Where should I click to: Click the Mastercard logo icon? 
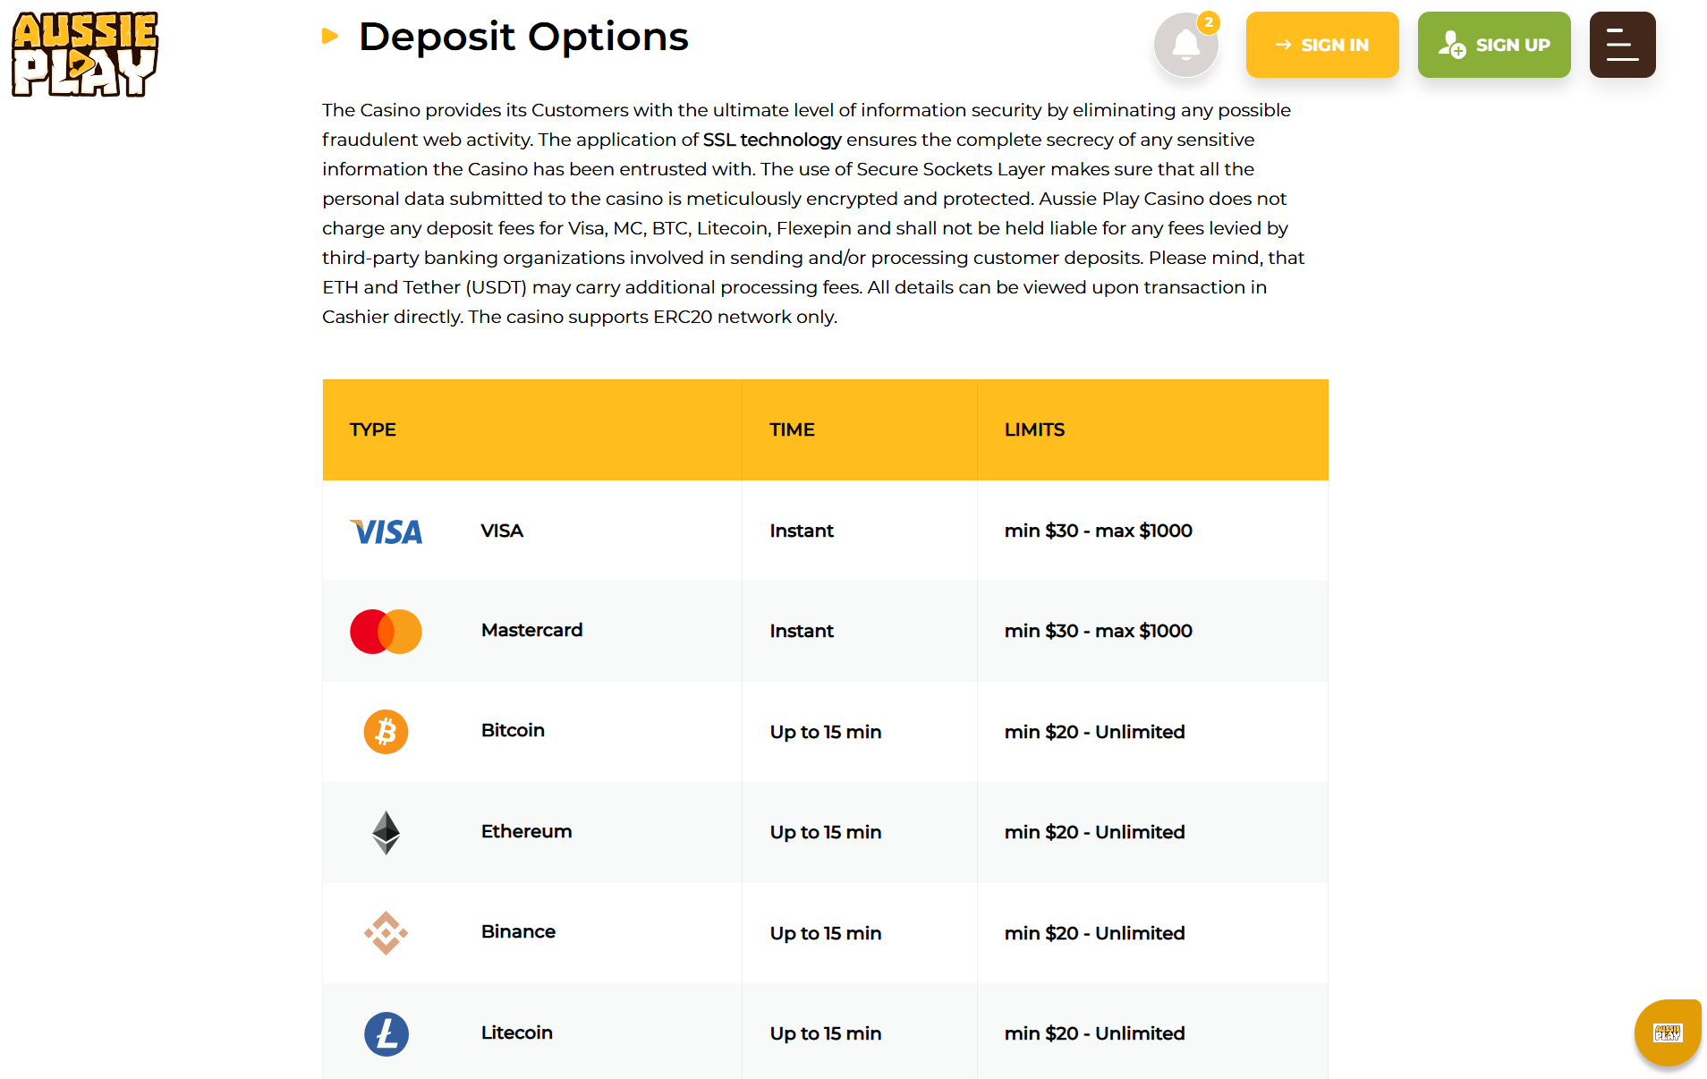(x=386, y=632)
